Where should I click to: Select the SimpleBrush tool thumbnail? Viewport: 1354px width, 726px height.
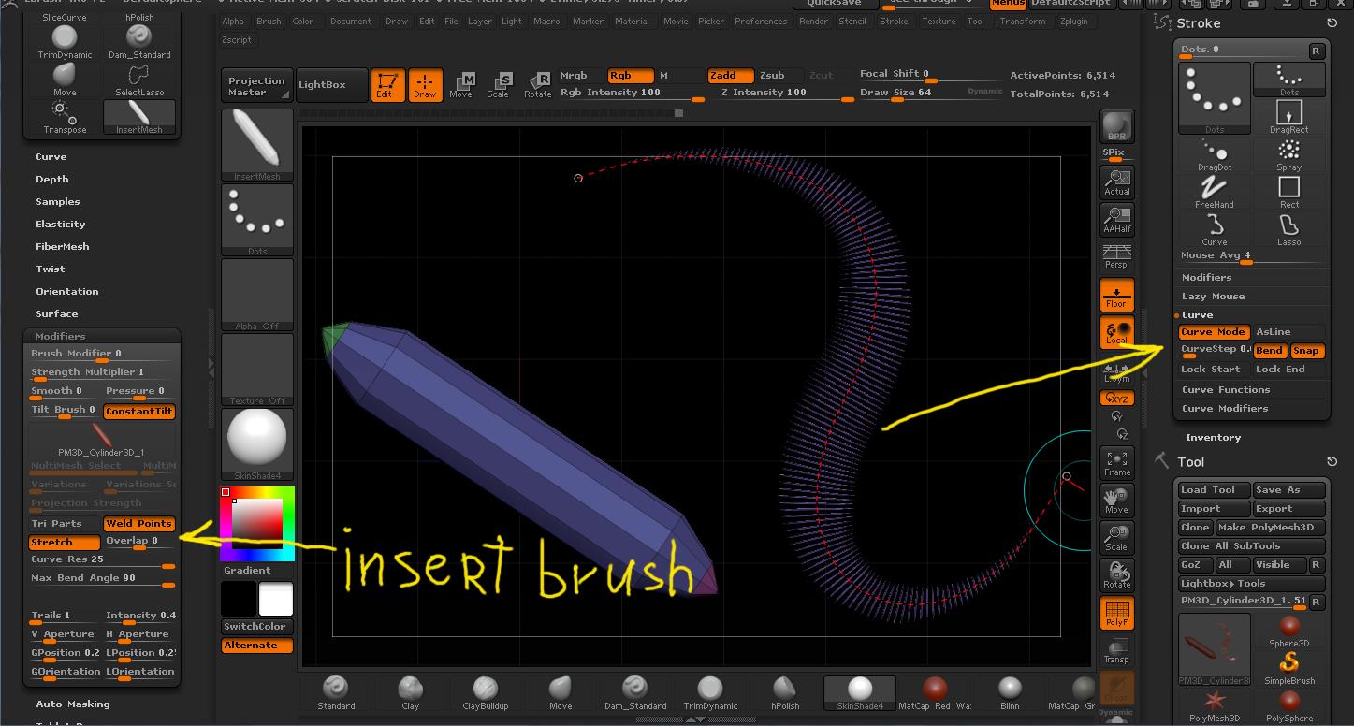[x=1289, y=669]
